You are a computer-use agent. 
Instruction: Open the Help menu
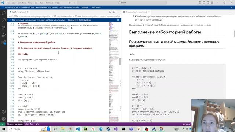click(58, 3)
